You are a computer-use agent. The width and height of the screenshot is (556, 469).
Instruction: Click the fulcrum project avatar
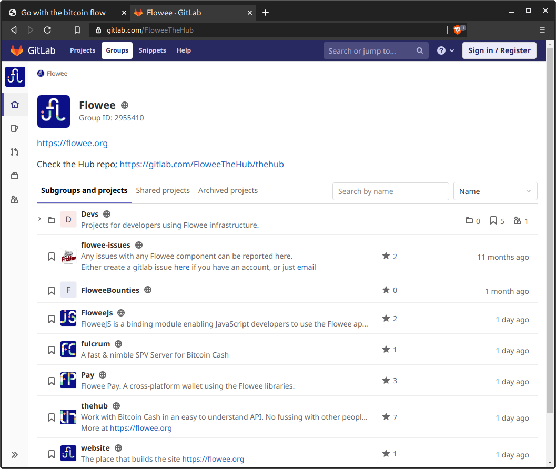[68, 349]
